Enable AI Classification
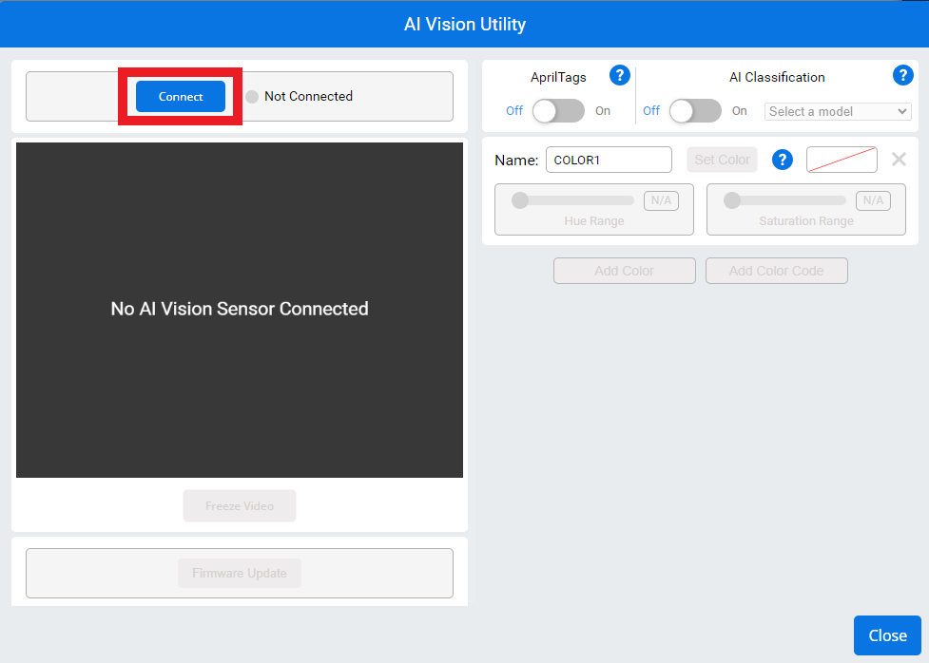The width and height of the screenshot is (929, 663). [695, 111]
